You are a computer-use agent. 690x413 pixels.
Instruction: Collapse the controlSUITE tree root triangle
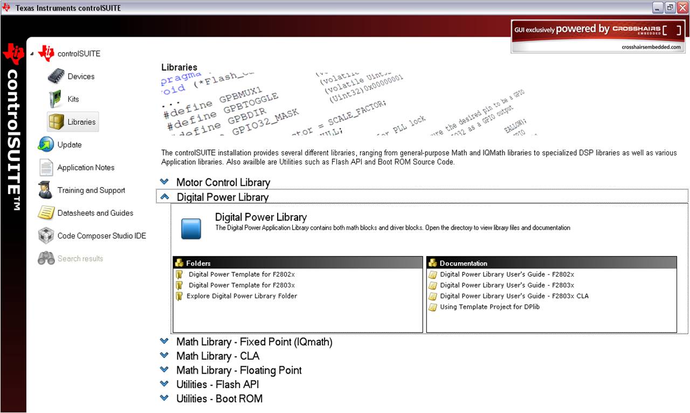point(32,54)
